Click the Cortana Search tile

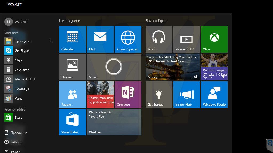(x=114, y=67)
